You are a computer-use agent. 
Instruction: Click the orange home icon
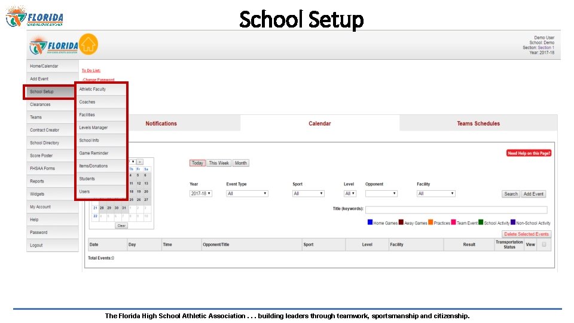coord(88,44)
